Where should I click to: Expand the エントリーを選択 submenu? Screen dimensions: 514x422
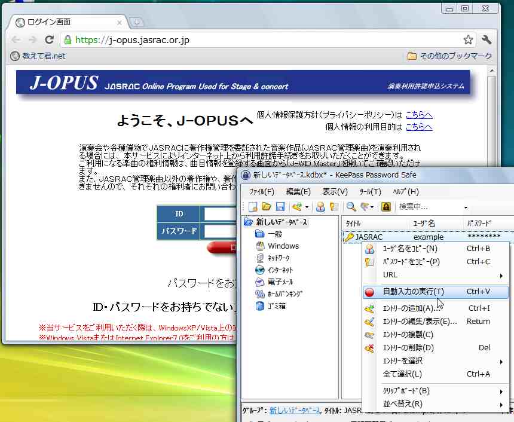436,361
